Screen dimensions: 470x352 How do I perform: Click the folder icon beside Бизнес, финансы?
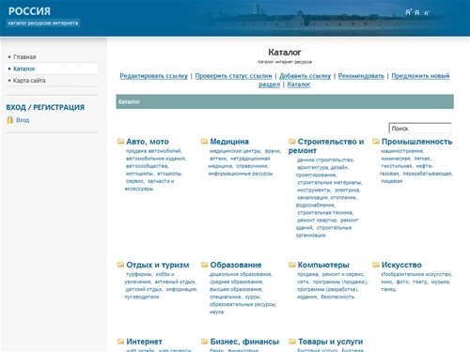coord(205,342)
